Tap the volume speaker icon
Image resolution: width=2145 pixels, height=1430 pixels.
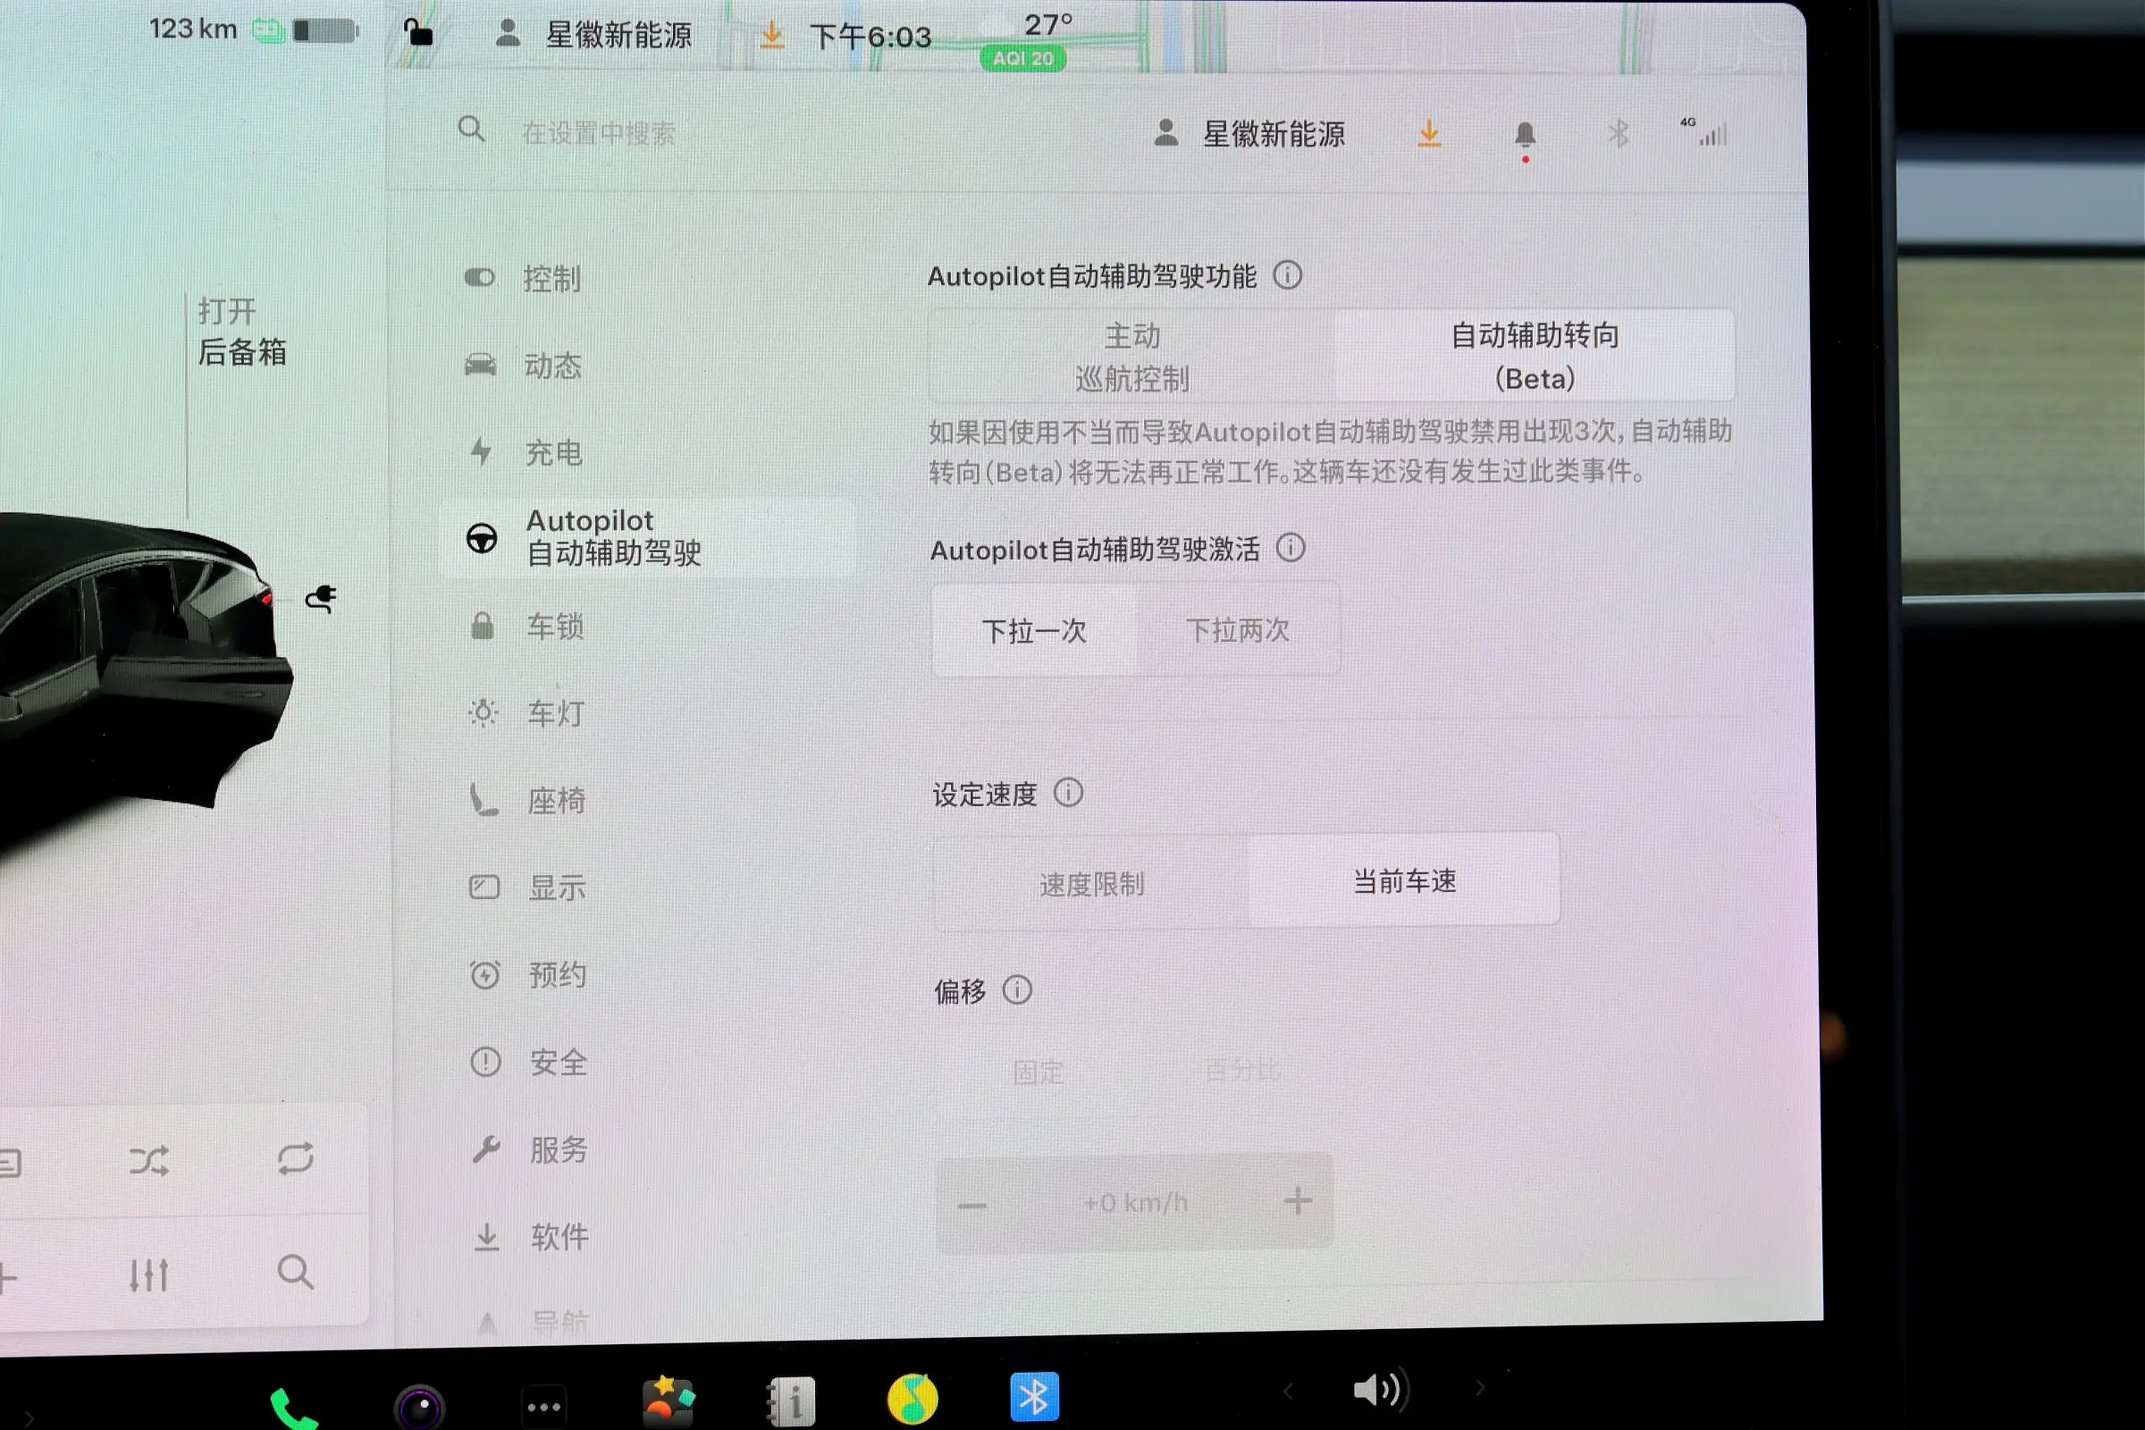pos(1377,1389)
